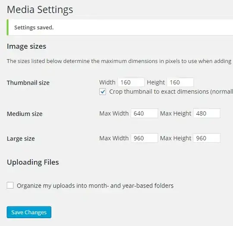
Task: Click the Save Changes button
Action: (29, 212)
